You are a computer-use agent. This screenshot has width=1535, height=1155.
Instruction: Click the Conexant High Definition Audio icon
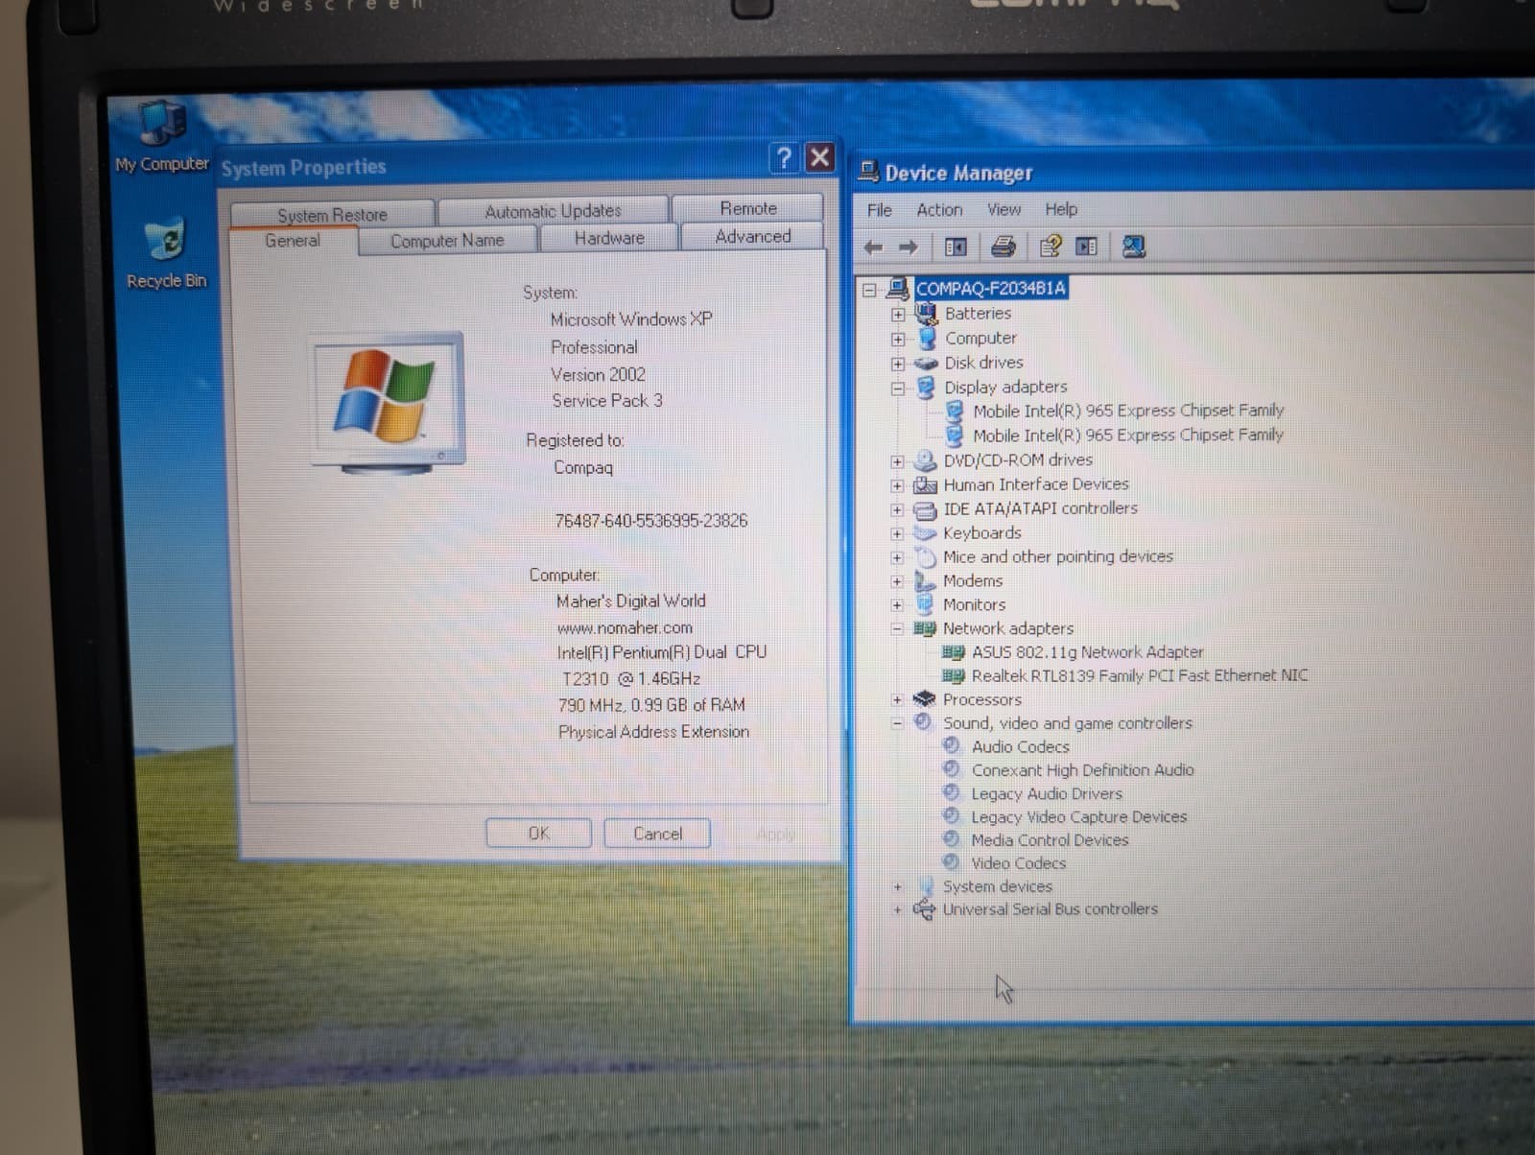click(x=952, y=770)
